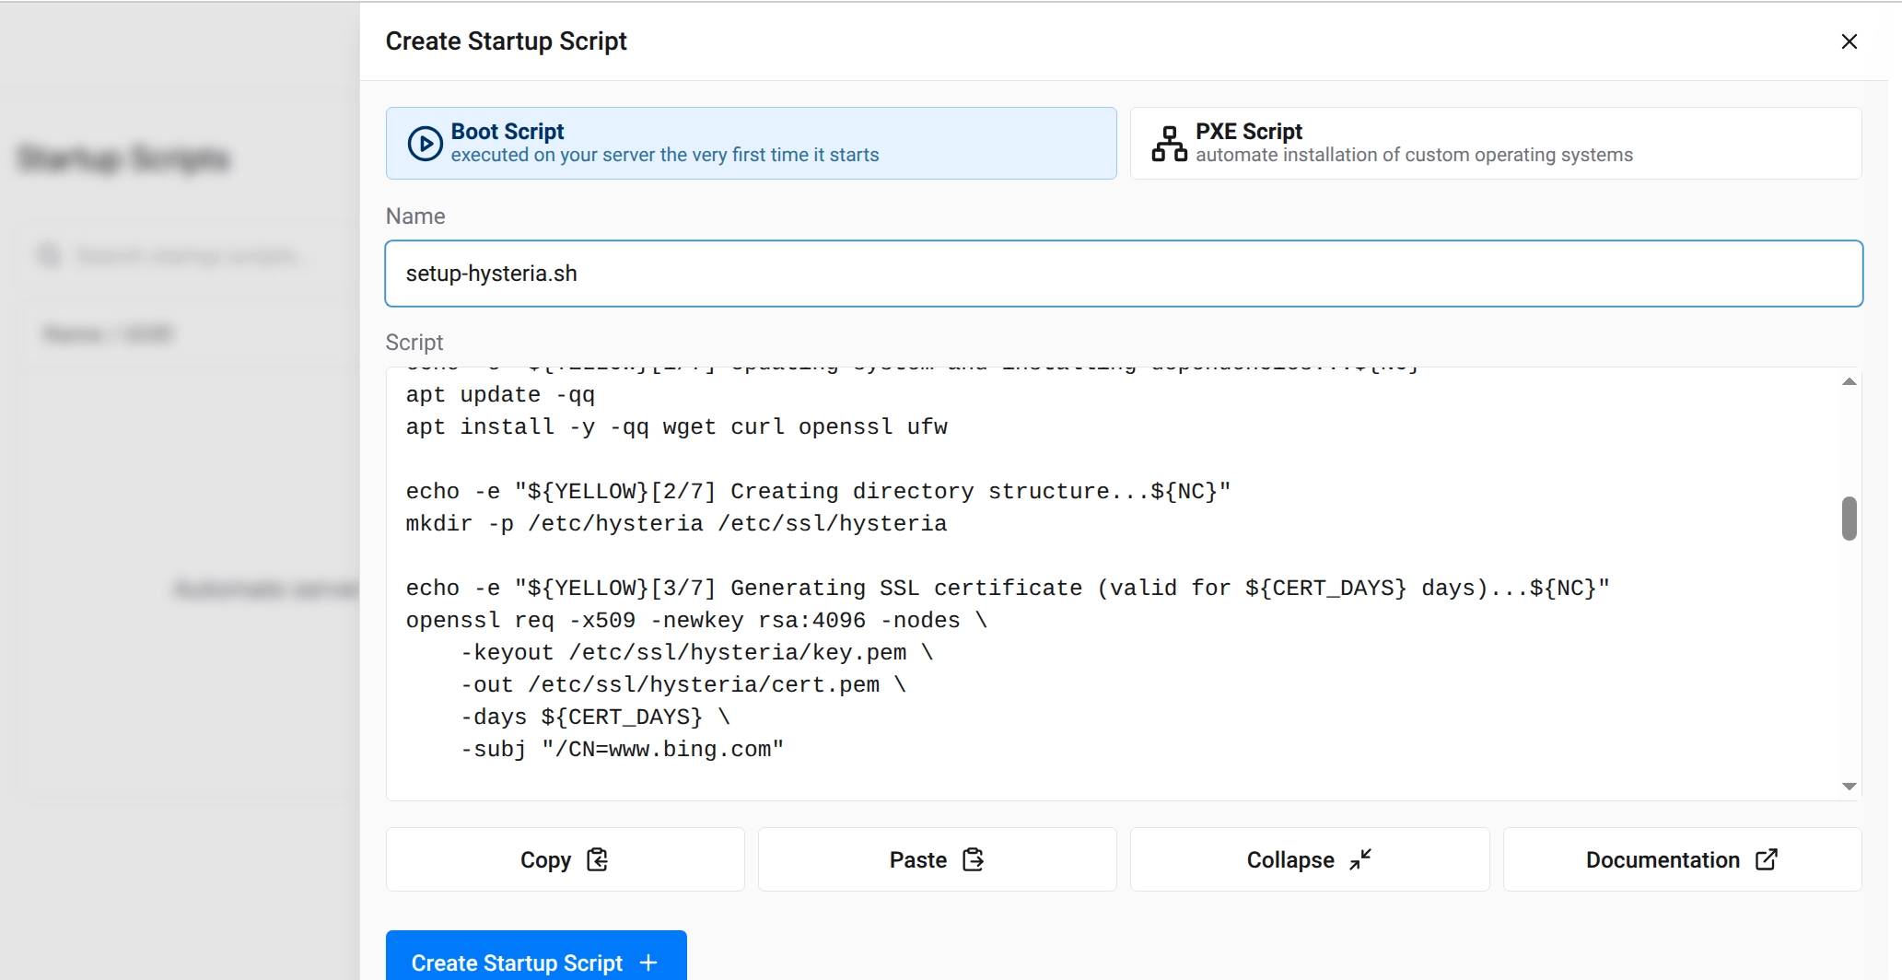Switch to the PXE Script tab

(1496, 143)
